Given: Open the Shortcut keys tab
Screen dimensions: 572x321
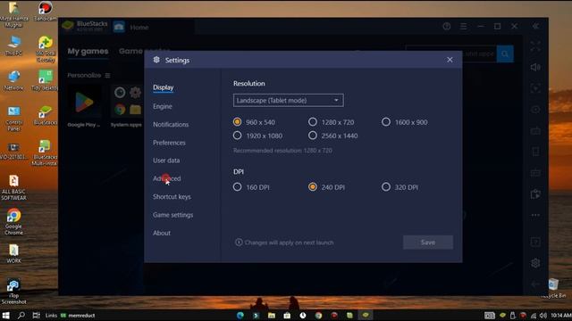Looking at the screenshot, I should coord(172,196).
